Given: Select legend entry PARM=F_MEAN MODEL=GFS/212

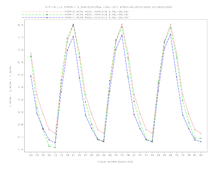Looking at the screenshot, I should [97, 18].
